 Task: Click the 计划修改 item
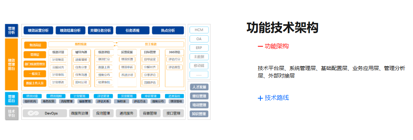[x=58, y=82]
